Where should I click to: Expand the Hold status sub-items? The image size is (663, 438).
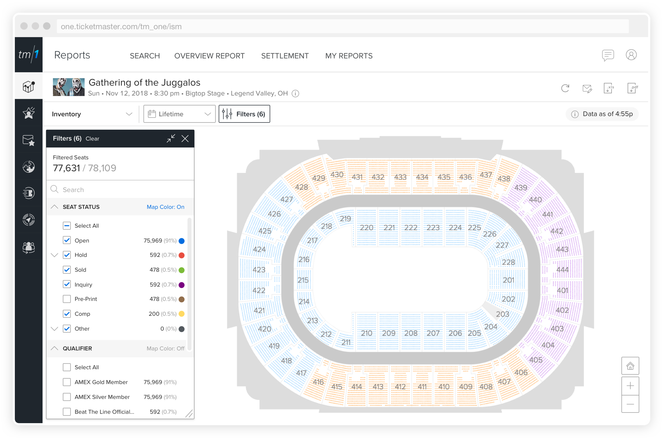click(54, 255)
